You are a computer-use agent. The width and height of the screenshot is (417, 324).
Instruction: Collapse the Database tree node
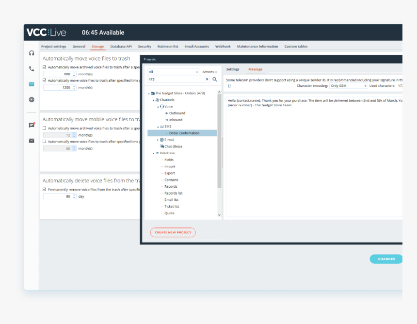[153, 153]
